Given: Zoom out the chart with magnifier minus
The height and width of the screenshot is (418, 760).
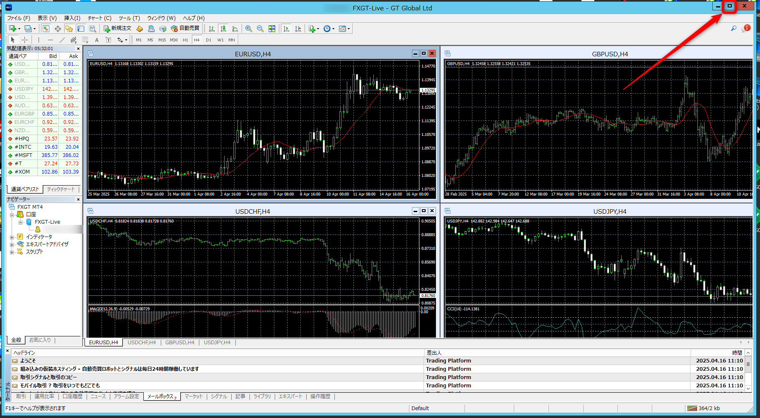Looking at the screenshot, I should coord(260,29).
